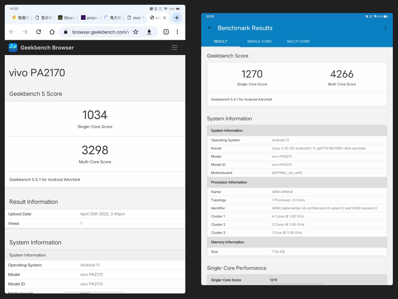Select Cluster 1 value 4 Cores @ 1.80 GHz
The width and height of the screenshot is (398, 299).
(x=288, y=216)
